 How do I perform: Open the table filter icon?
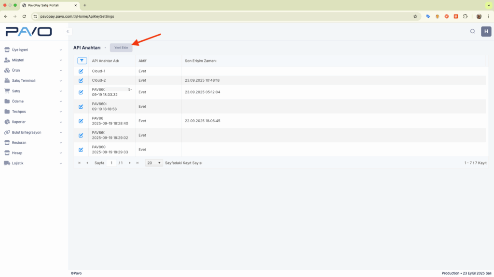[82, 61]
